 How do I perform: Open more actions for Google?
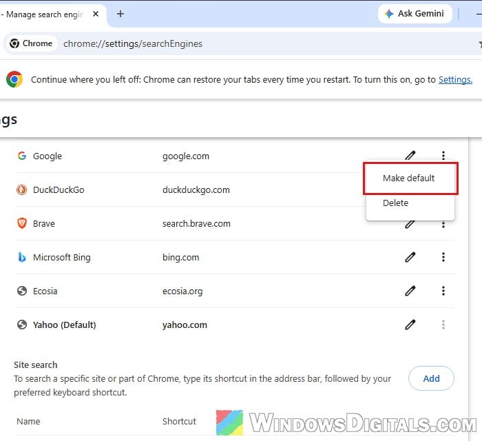coord(443,155)
